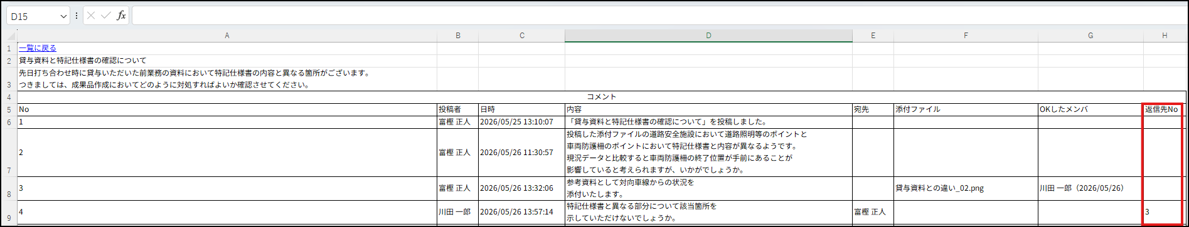Select column D header
Image resolution: width=1189 pixels, height=227 pixels.
tap(708, 36)
